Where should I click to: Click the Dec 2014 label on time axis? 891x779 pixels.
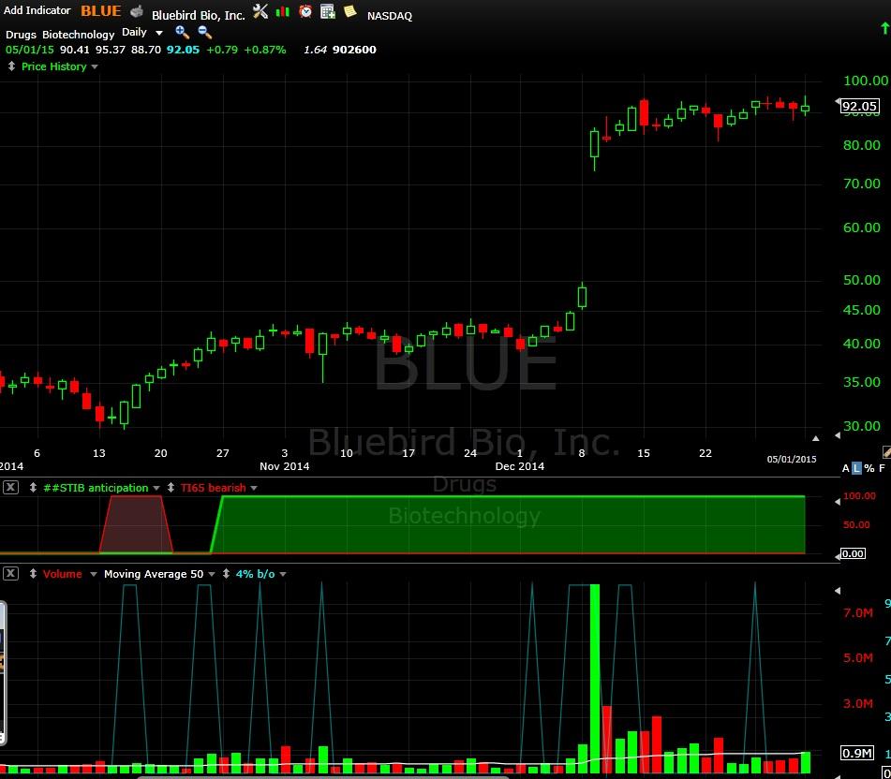coord(520,466)
